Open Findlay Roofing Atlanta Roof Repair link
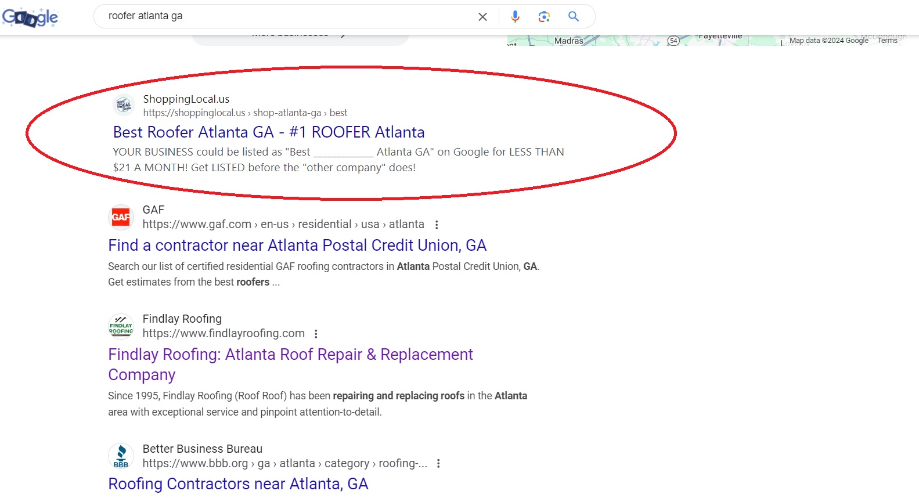 [x=290, y=355]
